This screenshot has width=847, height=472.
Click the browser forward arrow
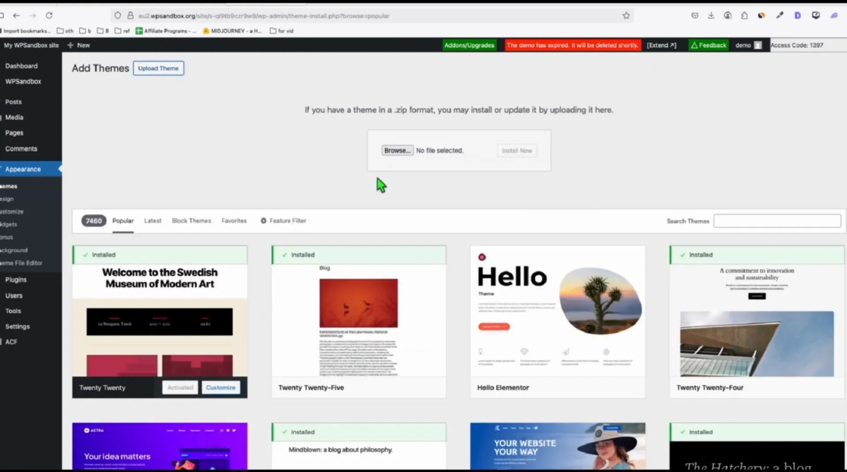coord(33,15)
